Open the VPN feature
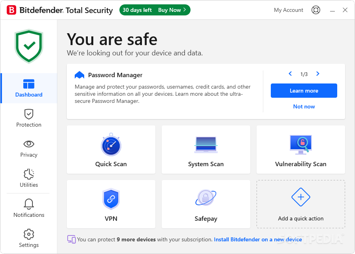 click(111, 204)
